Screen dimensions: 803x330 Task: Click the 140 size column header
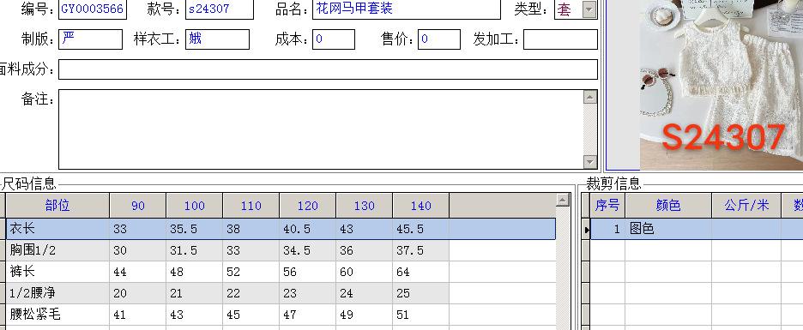point(421,206)
